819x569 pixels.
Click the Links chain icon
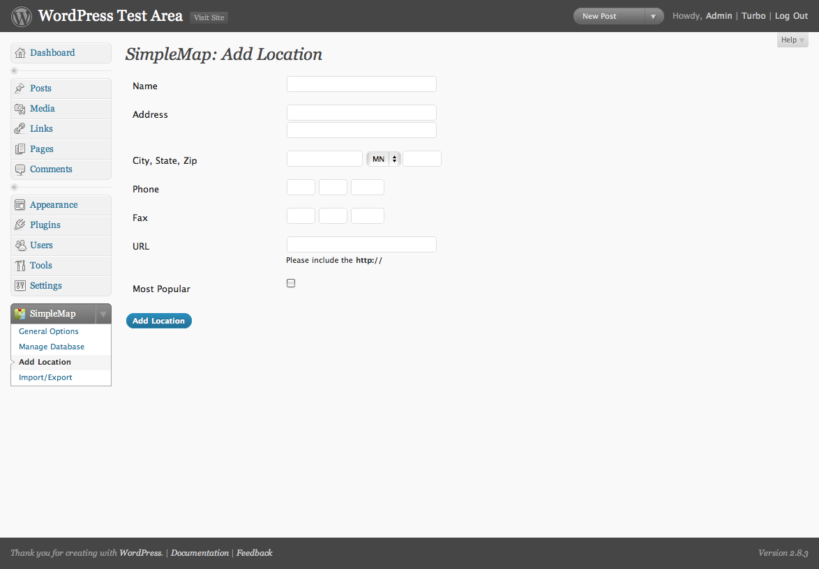click(x=20, y=128)
